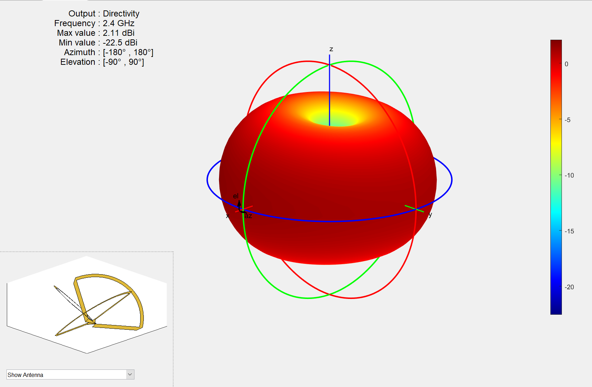Click the x axis label
Image resolution: width=592 pixels, height=387 pixels.
coord(227,216)
